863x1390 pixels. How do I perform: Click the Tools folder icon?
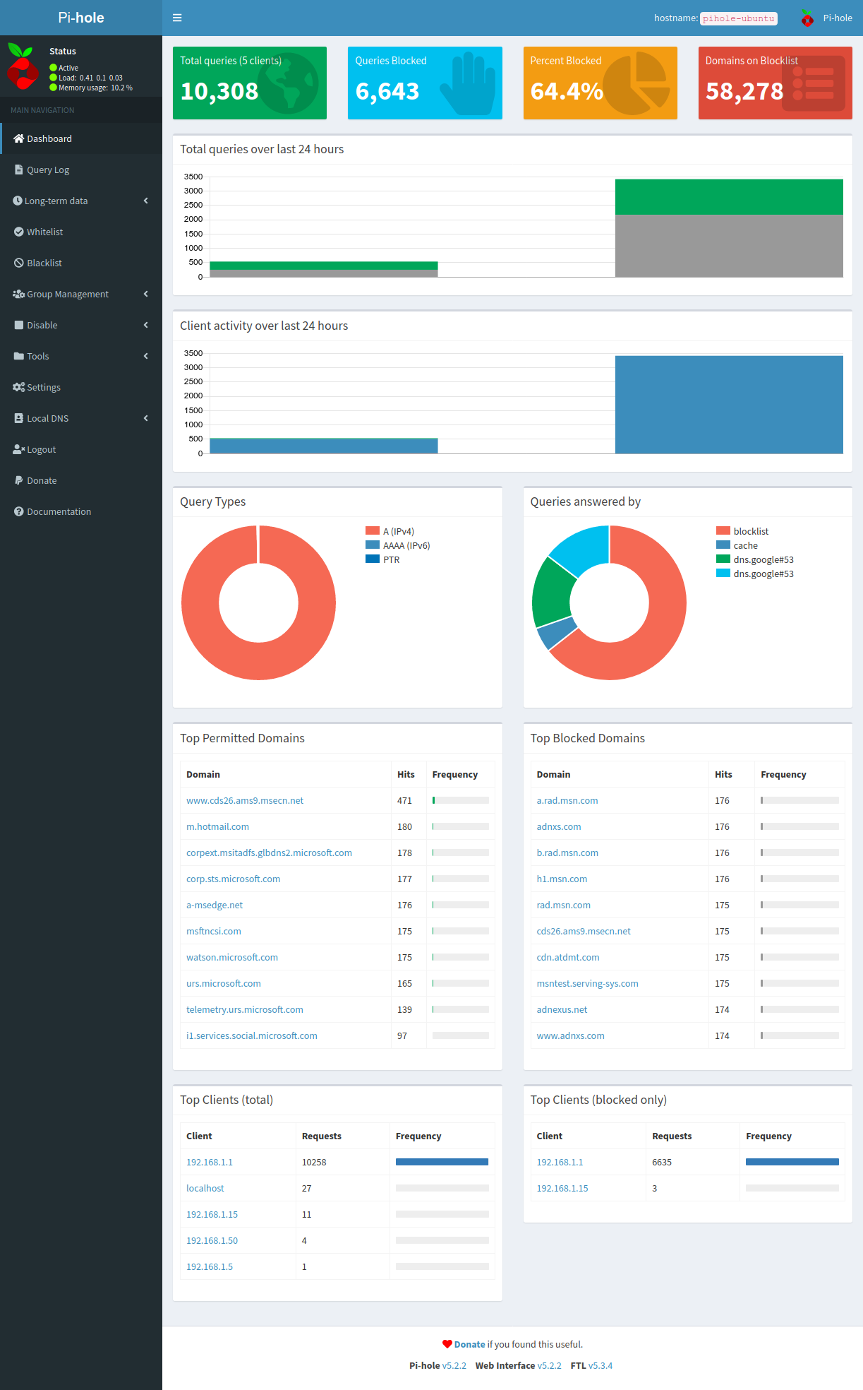point(19,356)
